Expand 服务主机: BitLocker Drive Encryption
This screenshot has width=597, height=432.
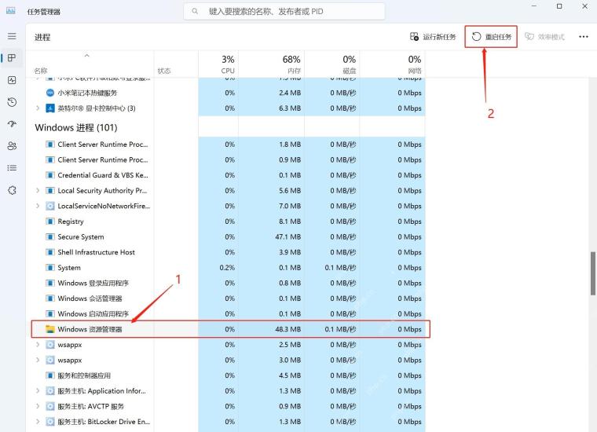38,422
